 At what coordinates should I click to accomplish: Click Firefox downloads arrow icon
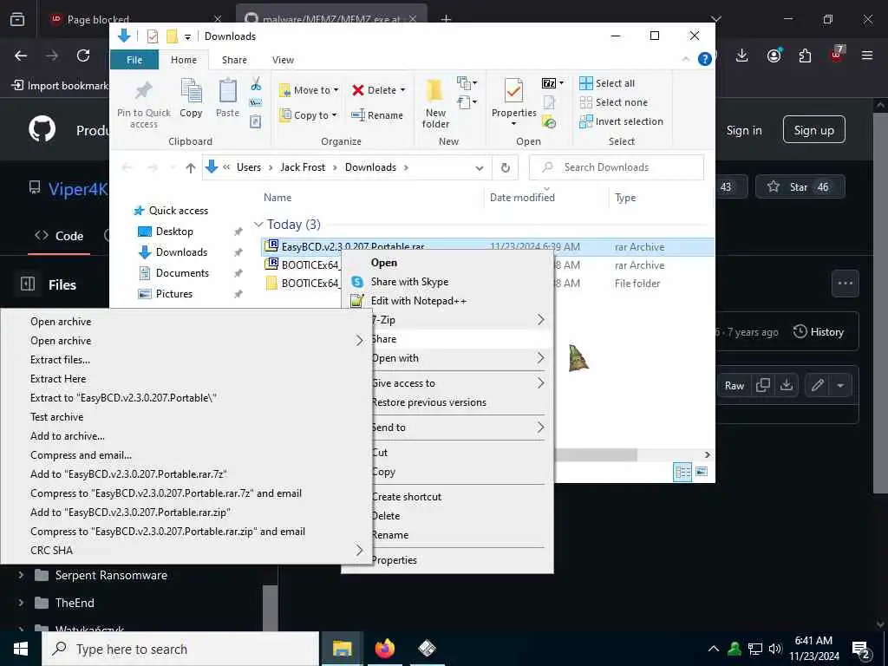742,55
